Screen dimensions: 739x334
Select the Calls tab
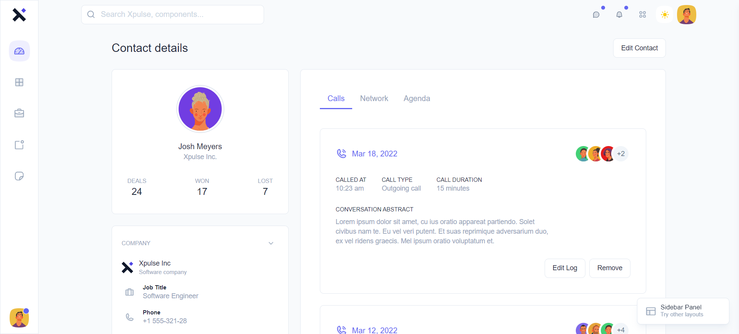336,98
